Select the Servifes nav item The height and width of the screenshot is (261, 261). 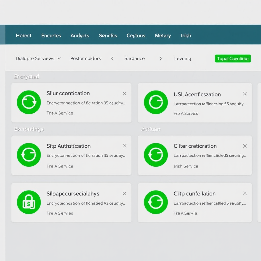[108, 35]
